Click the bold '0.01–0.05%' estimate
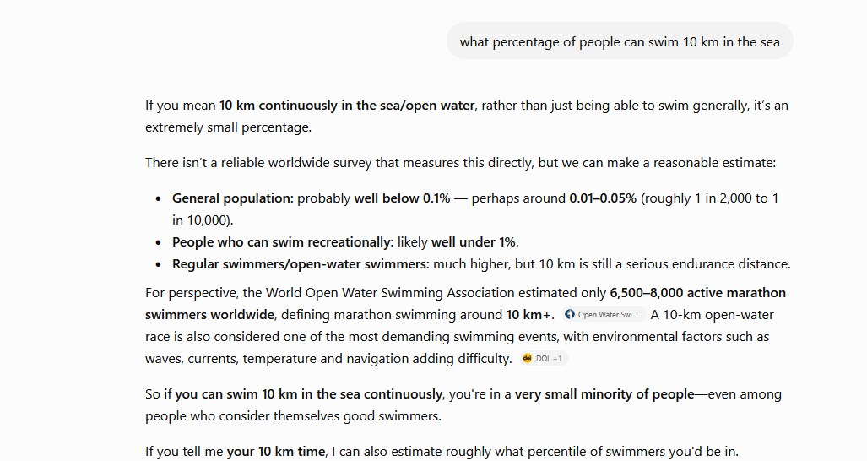 (x=603, y=198)
